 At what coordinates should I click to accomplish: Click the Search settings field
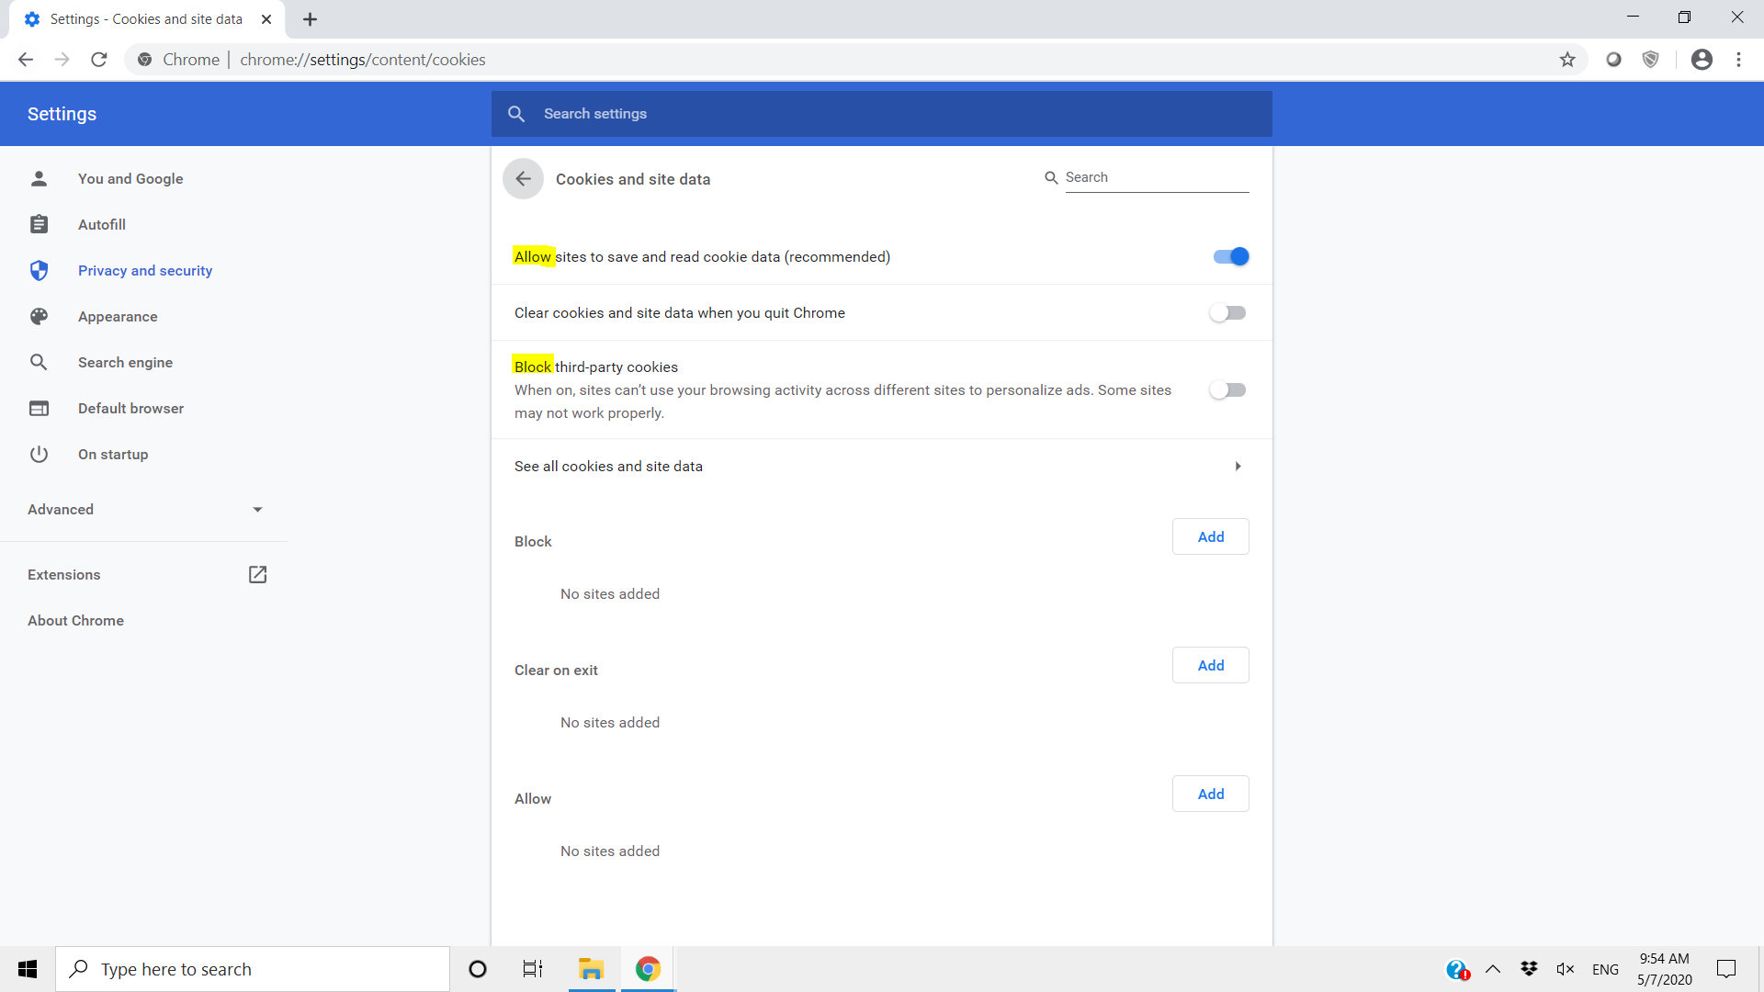[x=882, y=114]
